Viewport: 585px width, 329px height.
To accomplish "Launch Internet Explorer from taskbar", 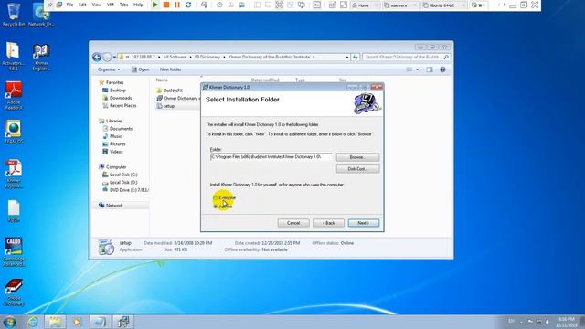I will 33,322.
